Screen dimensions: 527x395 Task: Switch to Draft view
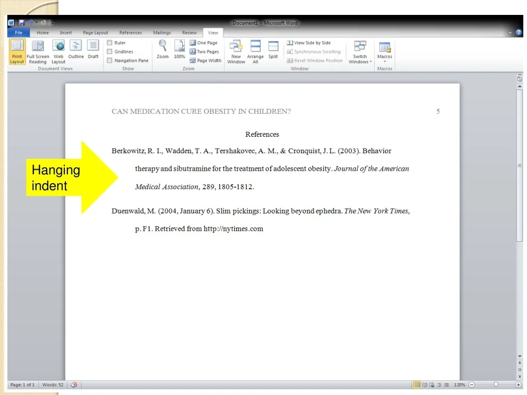[93, 49]
